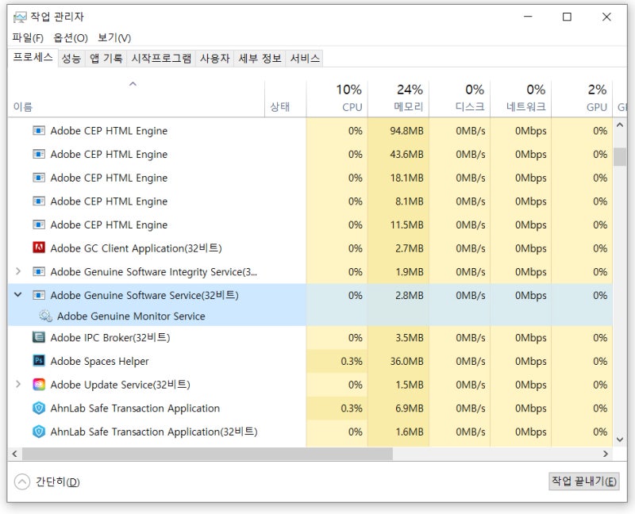Click the Adobe Genuine Monitor Service gear icon
Image resolution: width=635 pixels, height=514 pixels.
click(x=46, y=316)
